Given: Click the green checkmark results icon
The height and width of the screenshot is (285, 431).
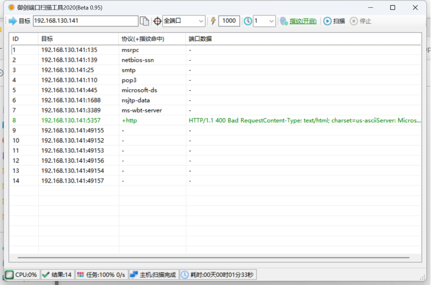Looking at the screenshot, I should (x=46, y=275).
